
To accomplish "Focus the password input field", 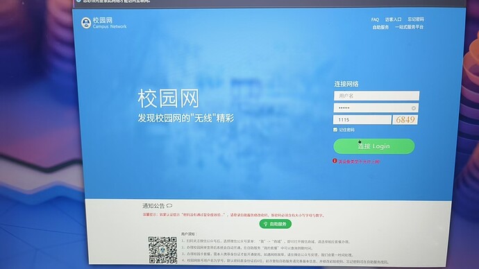I will pyautogui.click(x=376, y=108).
